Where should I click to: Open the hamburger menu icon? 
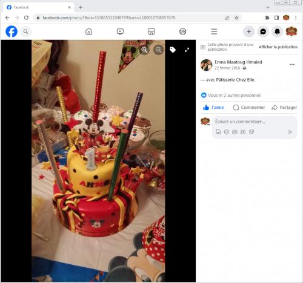pyautogui.click(x=214, y=31)
